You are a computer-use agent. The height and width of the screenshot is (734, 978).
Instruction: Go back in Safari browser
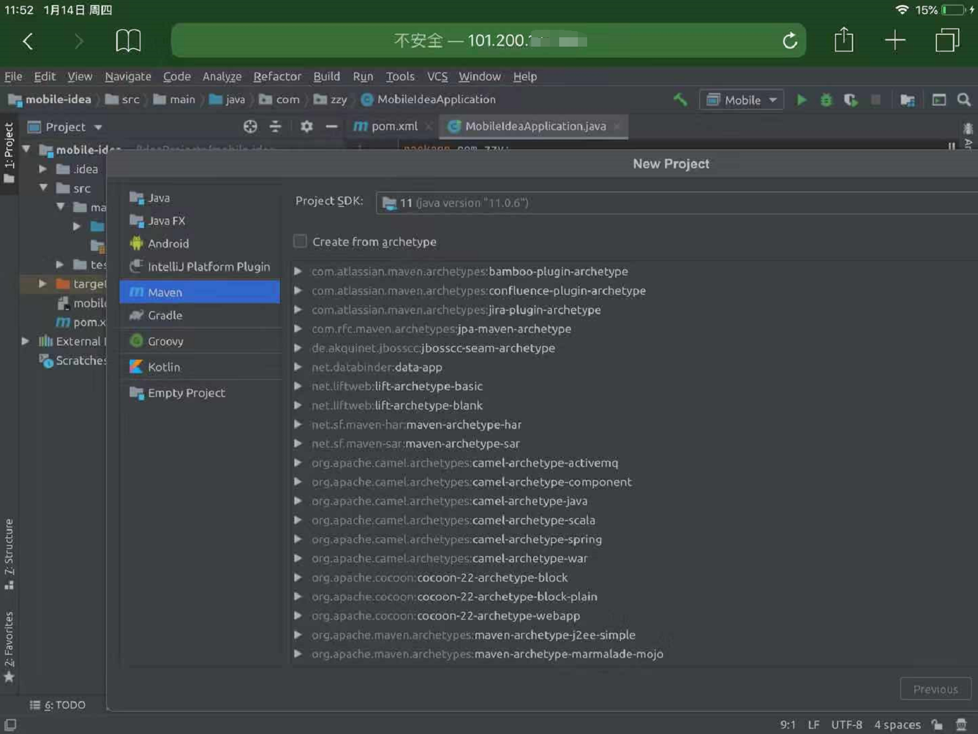coord(27,41)
